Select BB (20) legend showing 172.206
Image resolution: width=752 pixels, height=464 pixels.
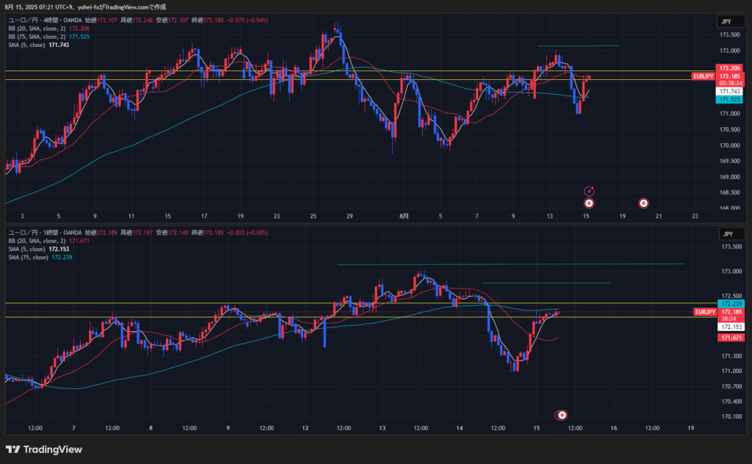click(x=37, y=28)
